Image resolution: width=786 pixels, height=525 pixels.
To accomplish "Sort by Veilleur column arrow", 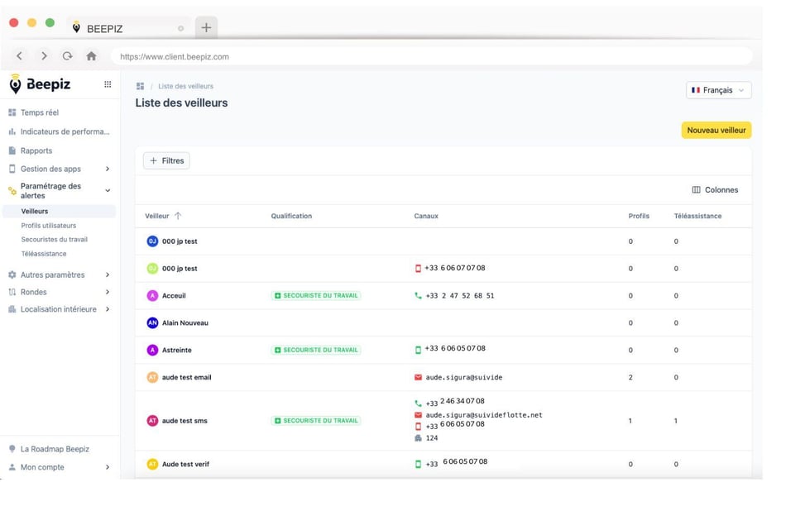I will click(x=178, y=216).
